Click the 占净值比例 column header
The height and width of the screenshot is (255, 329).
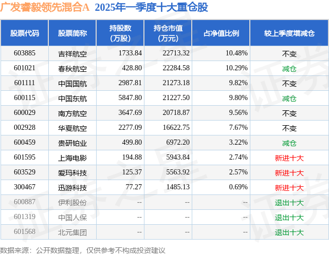coord(221,33)
